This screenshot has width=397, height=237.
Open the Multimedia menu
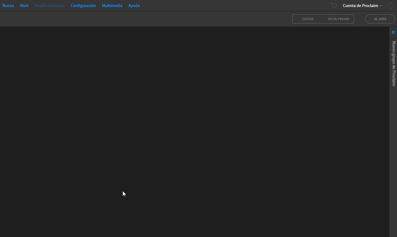pyautogui.click(x=112, y=5)
